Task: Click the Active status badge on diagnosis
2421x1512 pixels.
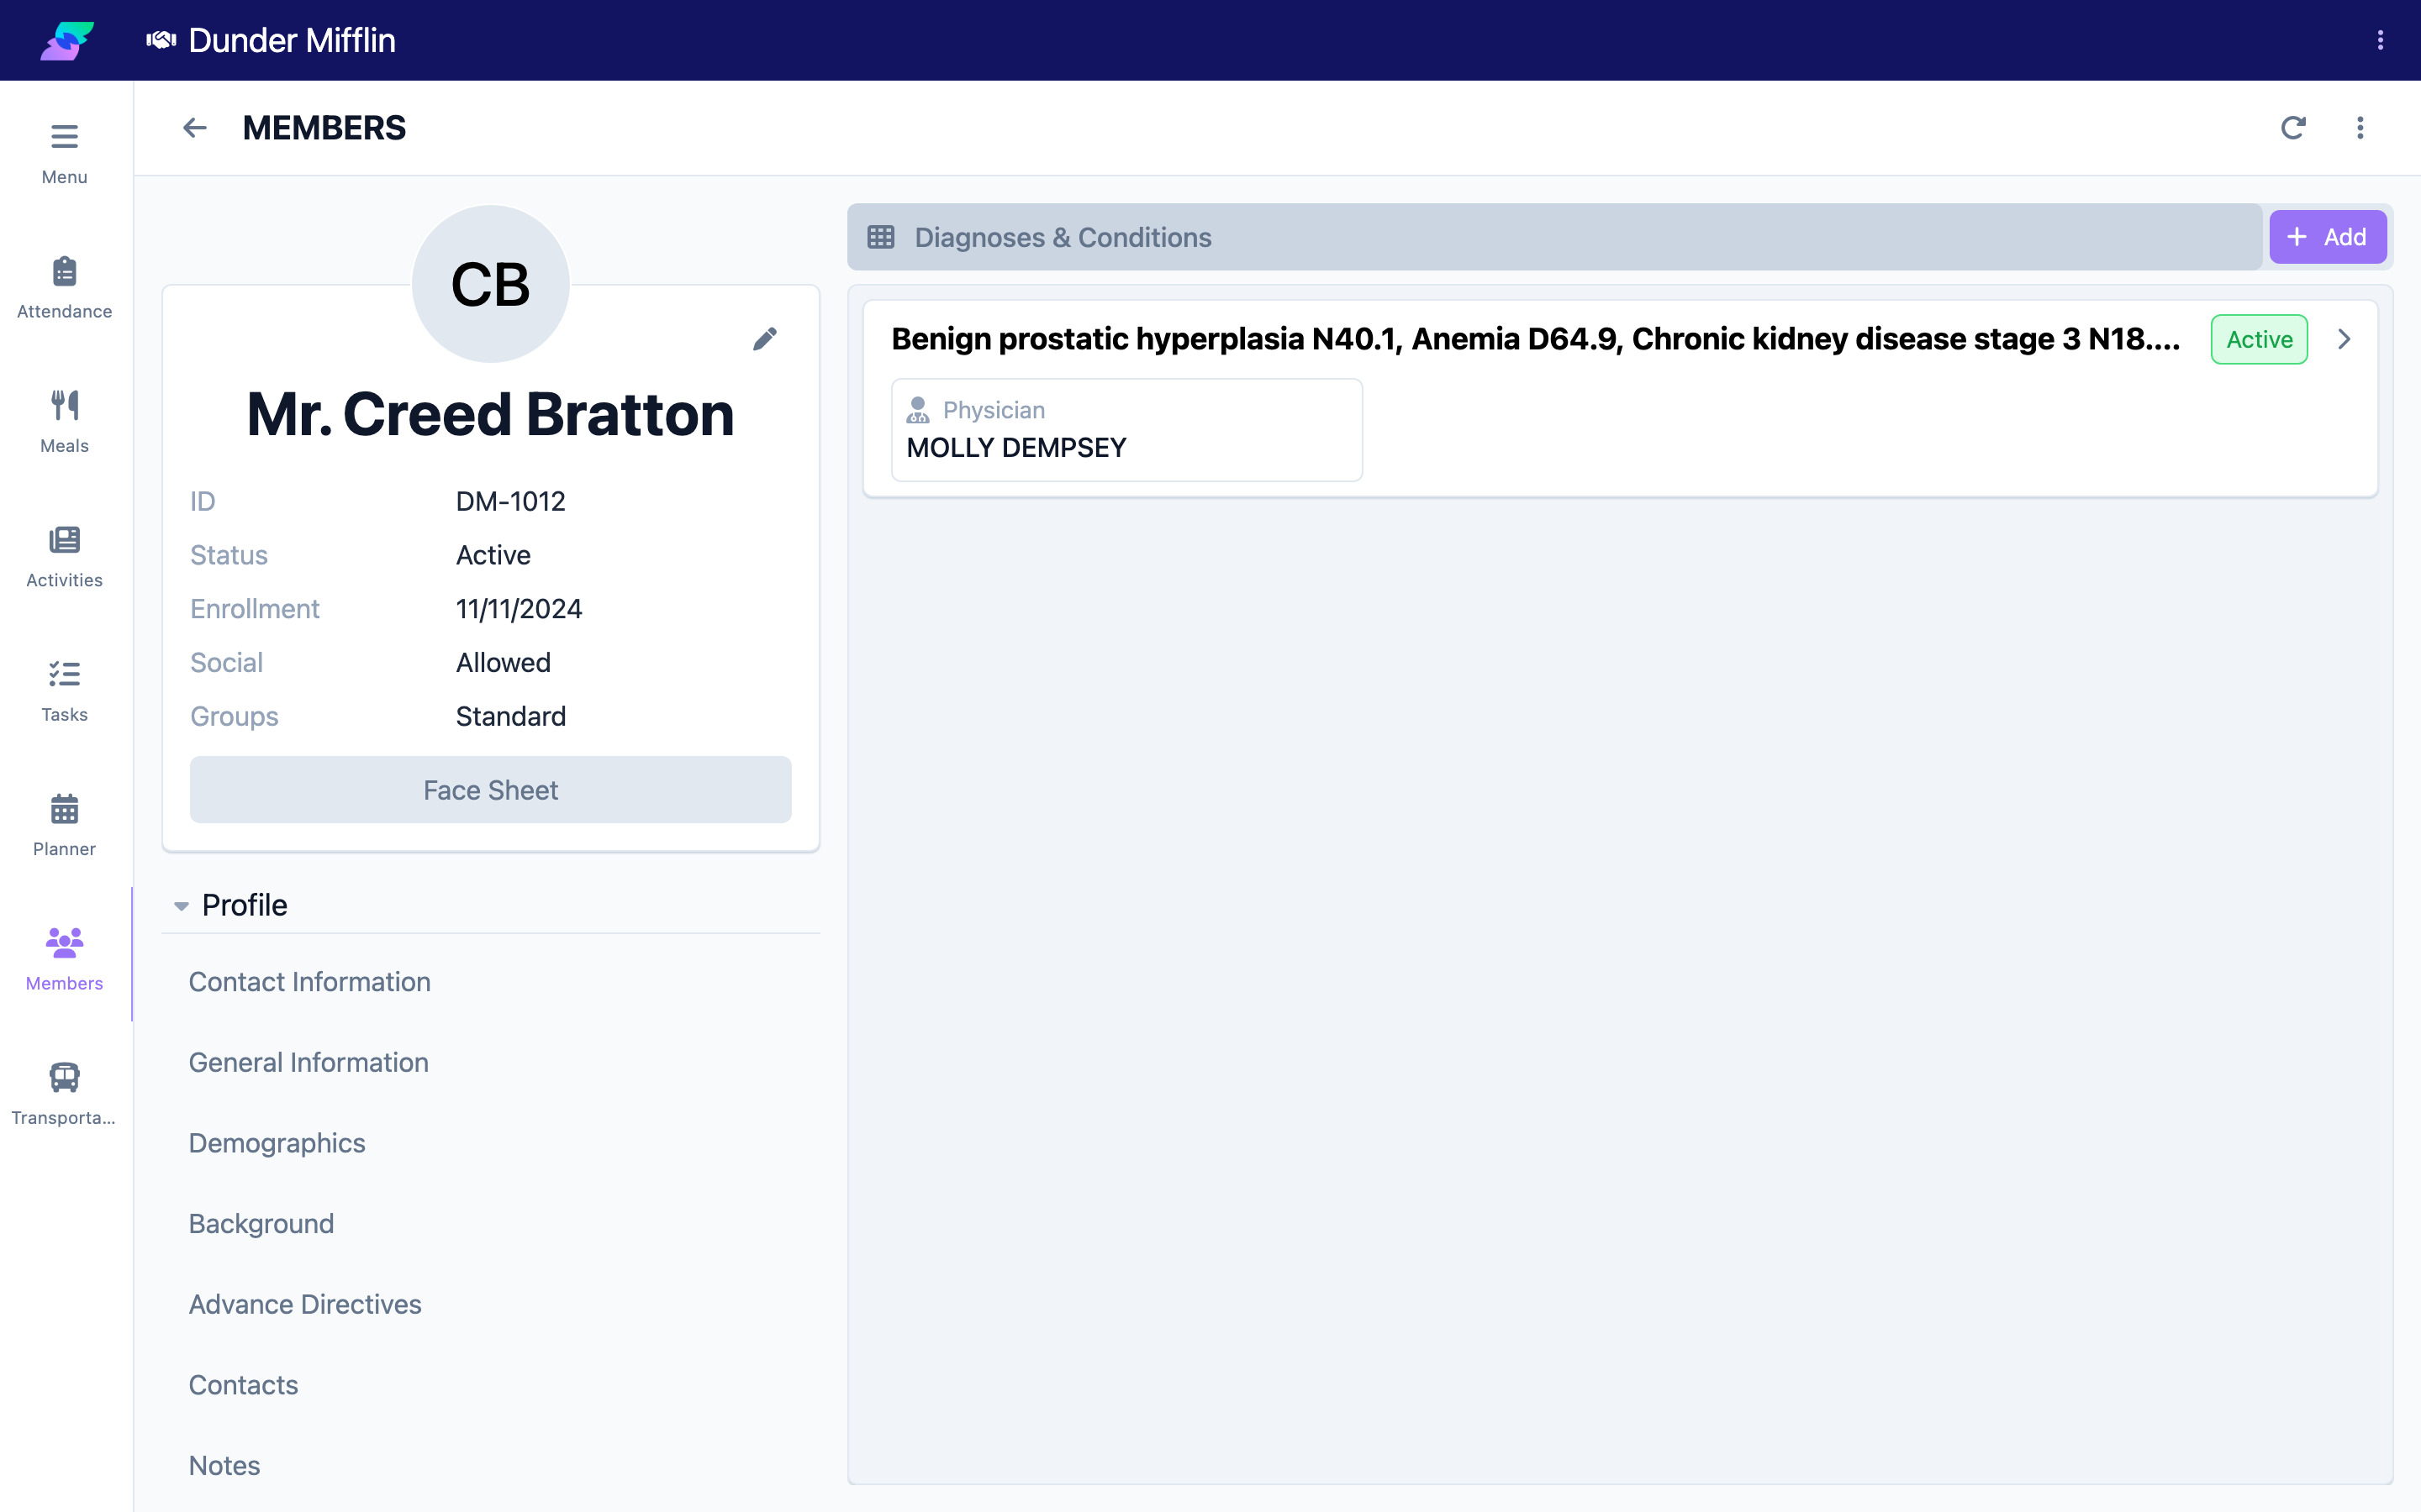Action: 2259,339
